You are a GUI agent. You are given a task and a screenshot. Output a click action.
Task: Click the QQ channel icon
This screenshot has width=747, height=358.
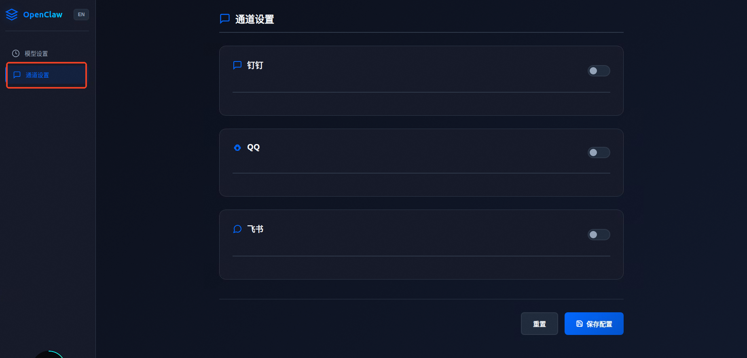tap(237, 148)
